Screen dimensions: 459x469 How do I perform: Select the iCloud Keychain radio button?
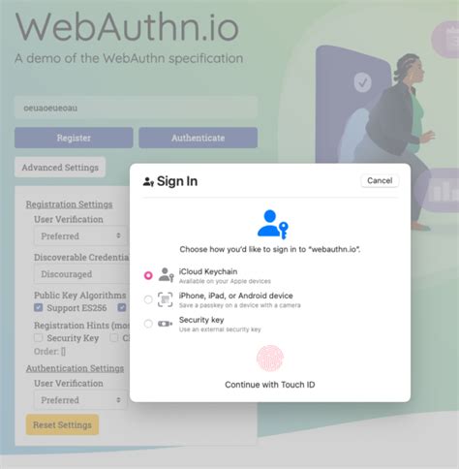(x=148, y=275)
